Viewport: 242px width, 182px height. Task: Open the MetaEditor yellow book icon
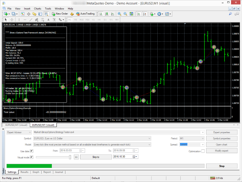72,14
